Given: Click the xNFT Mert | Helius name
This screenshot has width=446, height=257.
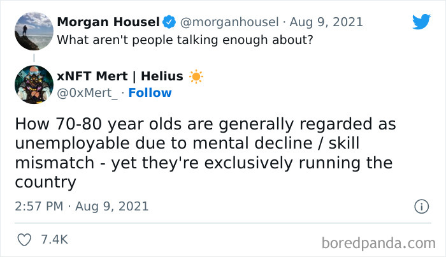Looking at the screenshot, I should (x=120, y=77).
